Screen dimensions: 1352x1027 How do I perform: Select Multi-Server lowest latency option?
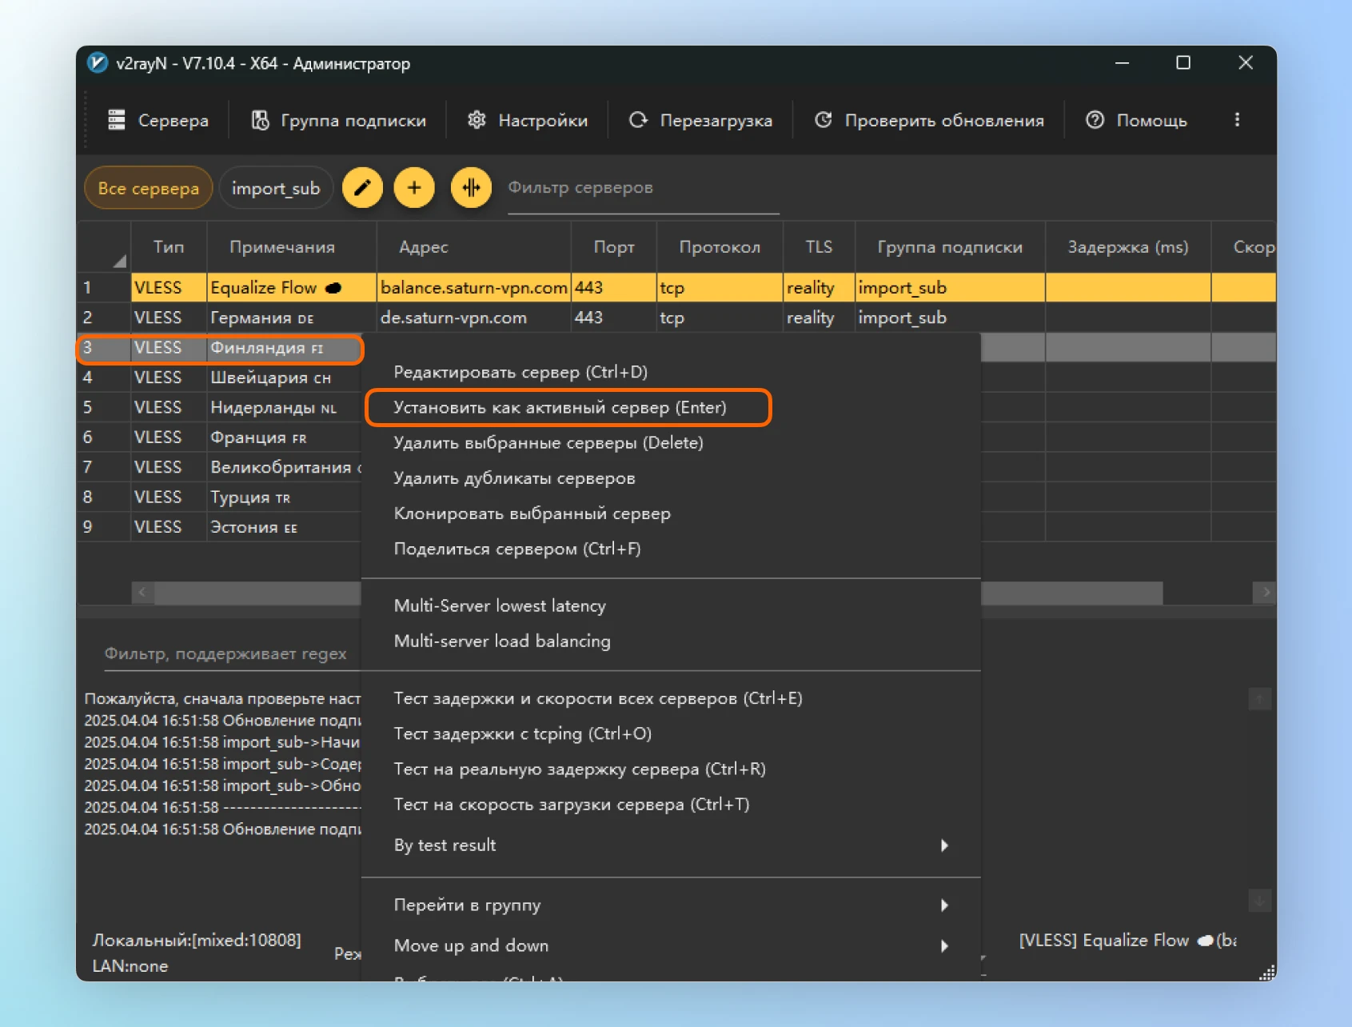[500, 606]
